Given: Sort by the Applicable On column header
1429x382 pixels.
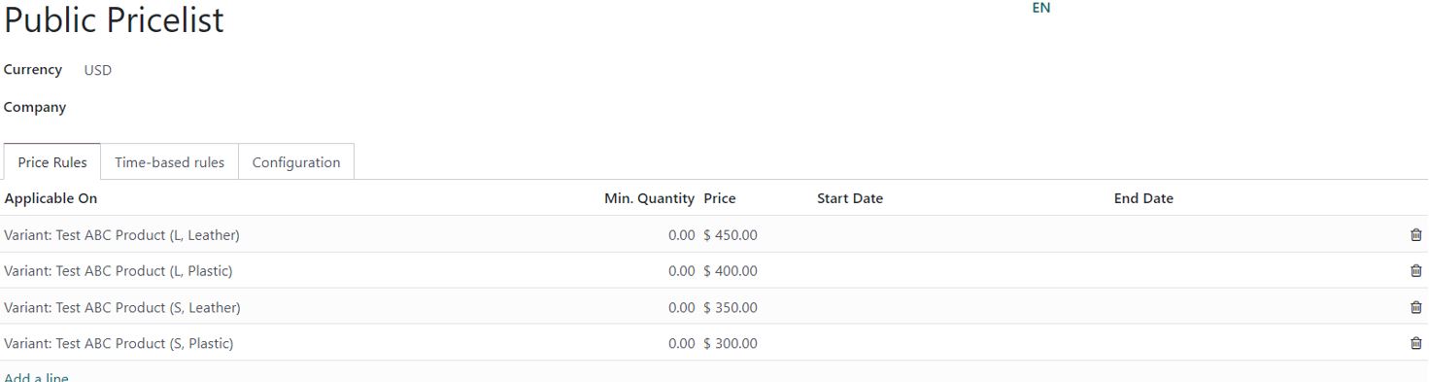Looking at the screenshot, I should coord(51,198).
